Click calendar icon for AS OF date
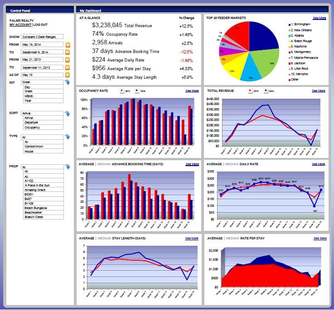 68,75
